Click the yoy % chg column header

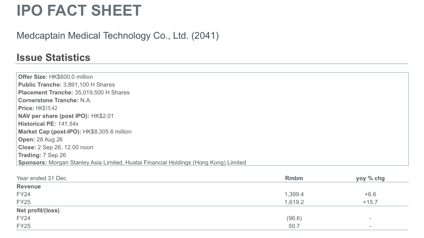(370, 178)
